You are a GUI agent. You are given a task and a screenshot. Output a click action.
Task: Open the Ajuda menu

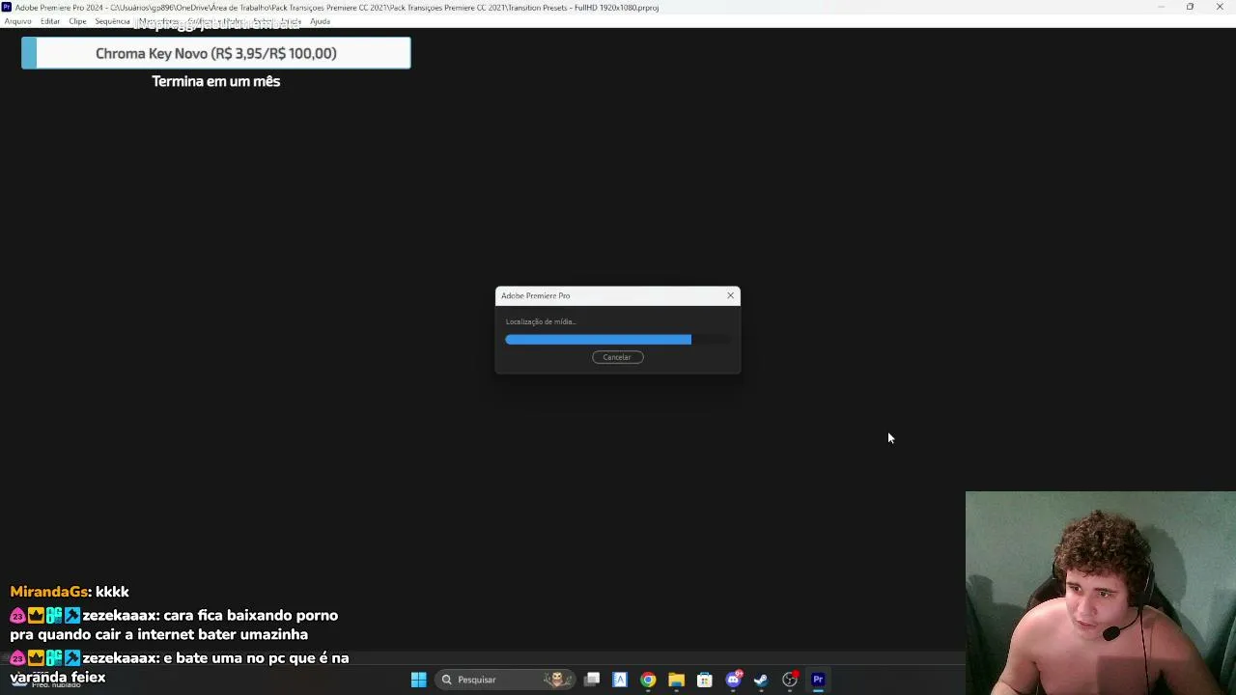coord(320,21)
